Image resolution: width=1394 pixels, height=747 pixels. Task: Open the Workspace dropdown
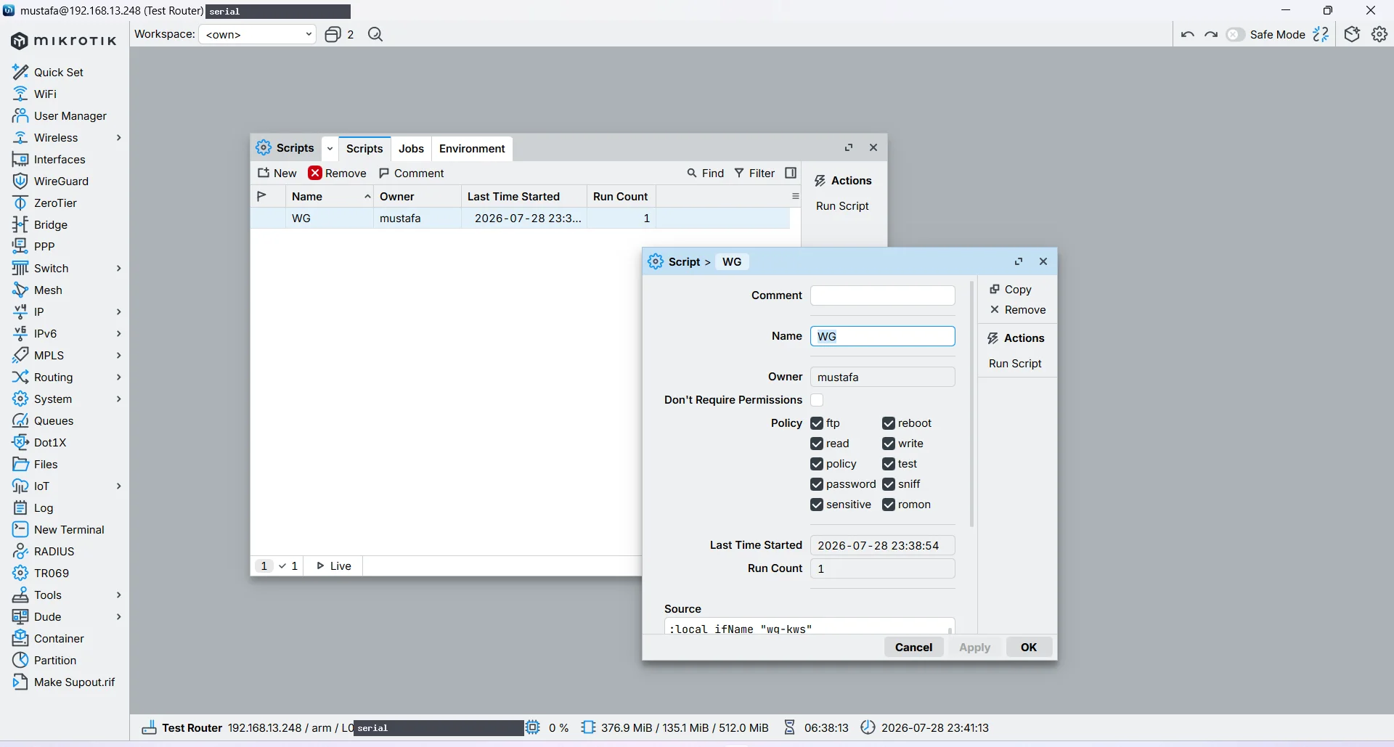tap(258, 34)
